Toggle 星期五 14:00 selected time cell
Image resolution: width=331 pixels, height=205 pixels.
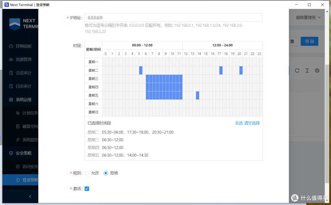pos(197,95)
